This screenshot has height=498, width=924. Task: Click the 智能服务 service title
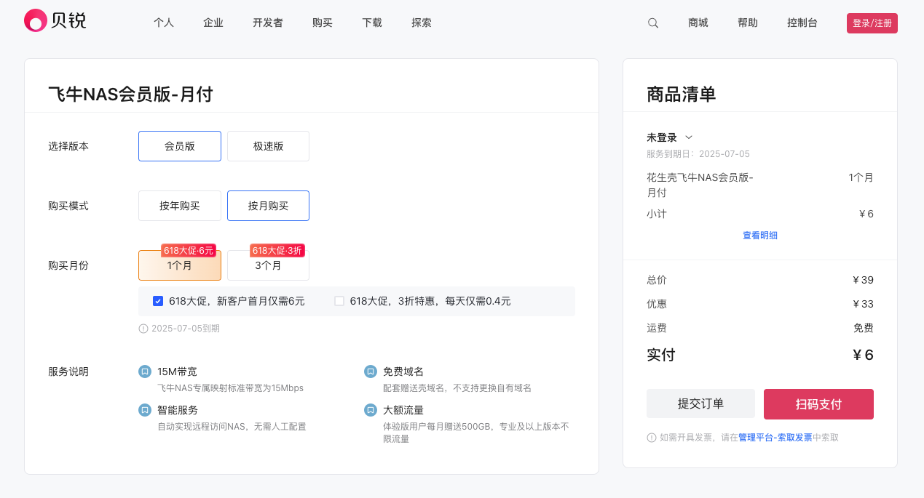pyautogui.click(x=178, y=410)
